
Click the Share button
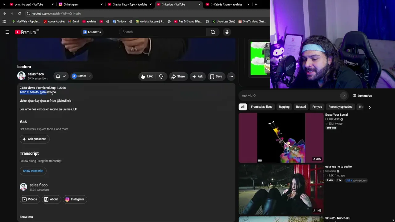[x=178, y=76]
